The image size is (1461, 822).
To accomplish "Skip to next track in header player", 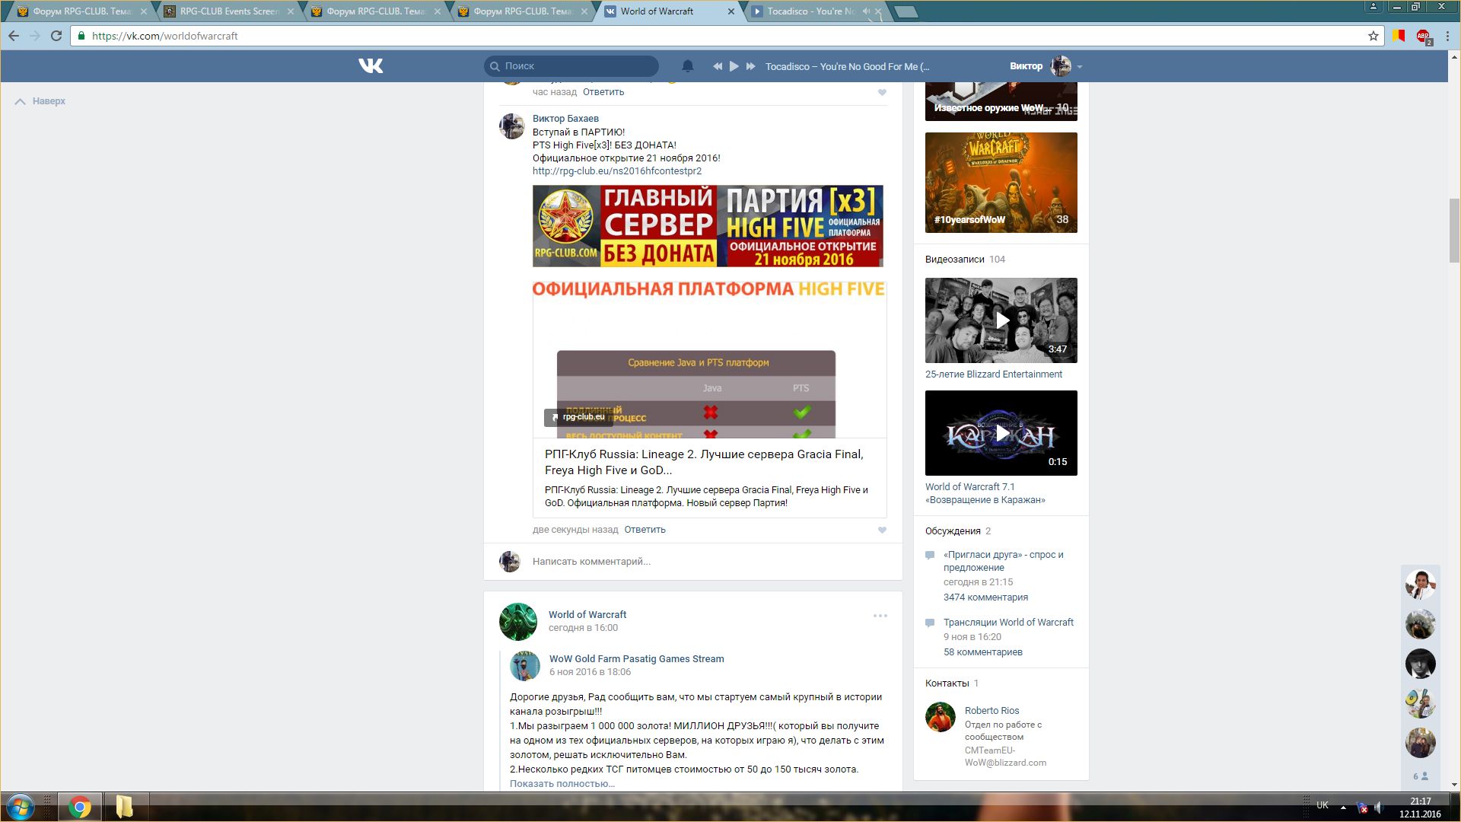I will pos(750,66).
